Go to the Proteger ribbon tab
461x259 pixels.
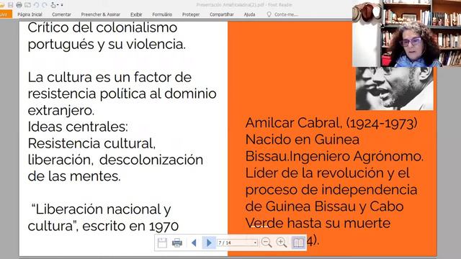191,14
